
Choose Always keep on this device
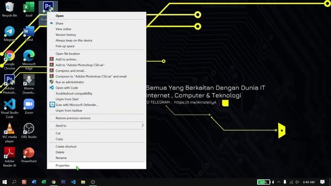pyautogui.click(x=97, y=40)
